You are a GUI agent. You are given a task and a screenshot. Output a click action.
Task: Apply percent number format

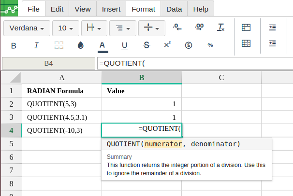pyautogui.click(x=210, y=45)
